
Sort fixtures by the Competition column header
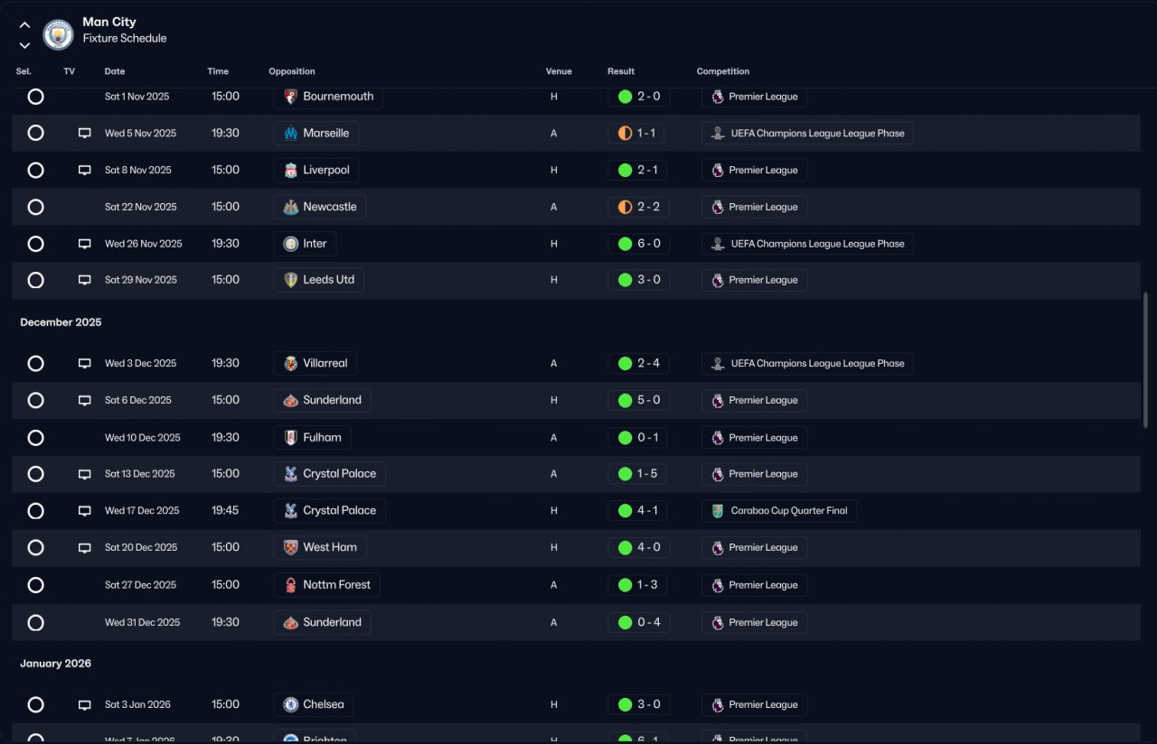pyautogui.click(x=723, y=71)
